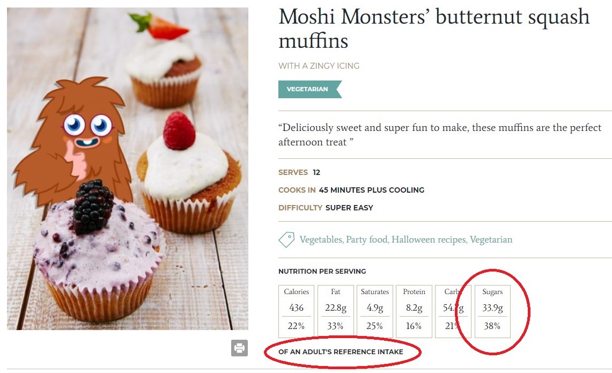Viewport: 612px width, 373px height.
Task: Select the Fat nutrition box
Action: [x=336, y=311]
